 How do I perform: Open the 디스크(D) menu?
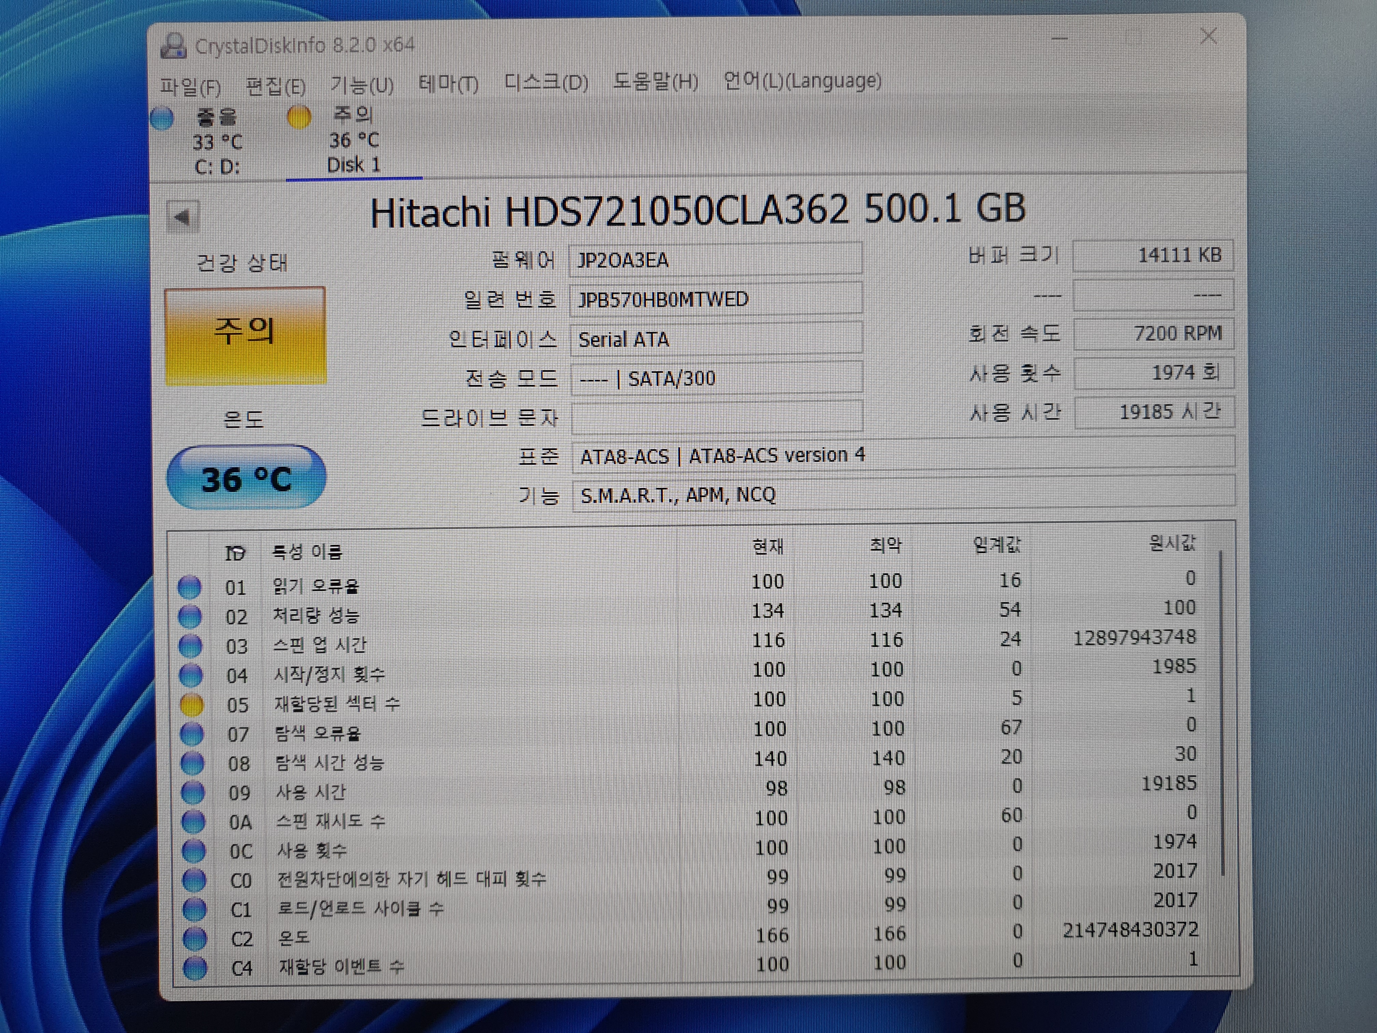[545, 82]
